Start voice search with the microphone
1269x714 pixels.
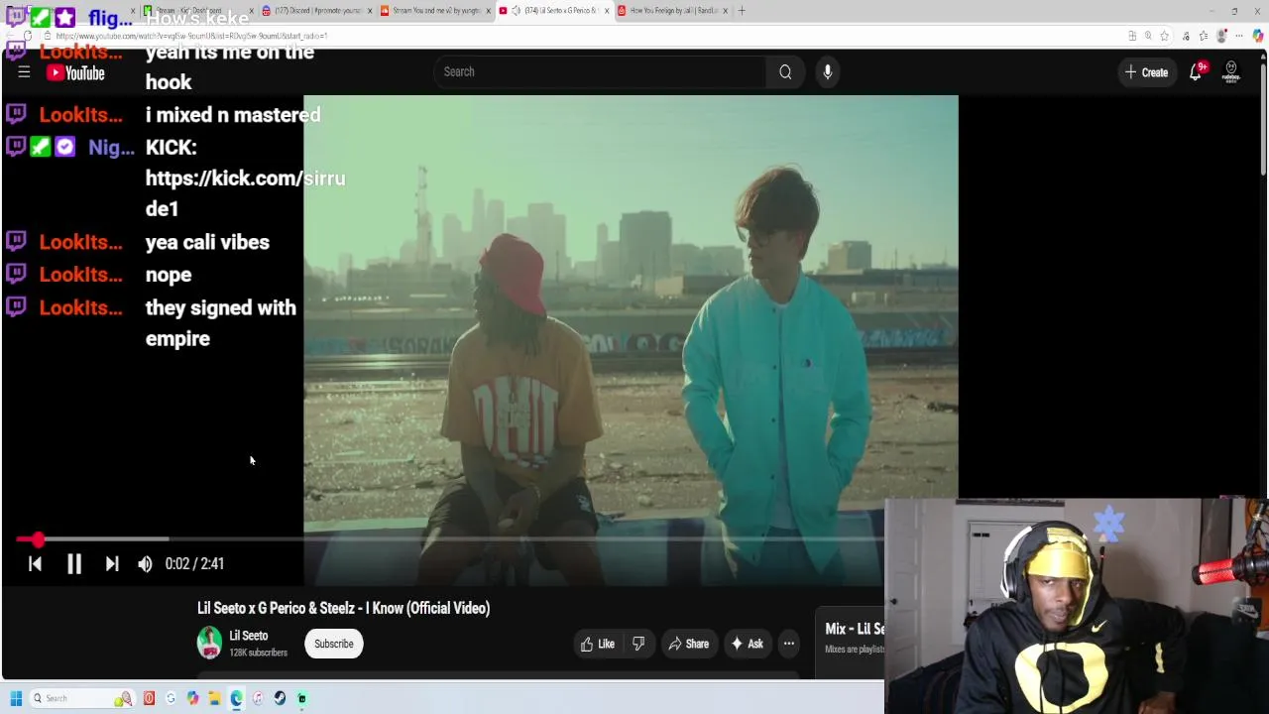click(x=828, y=71)
